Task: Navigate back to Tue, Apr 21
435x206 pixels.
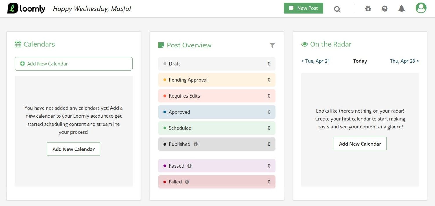Action: pos(316,61)
